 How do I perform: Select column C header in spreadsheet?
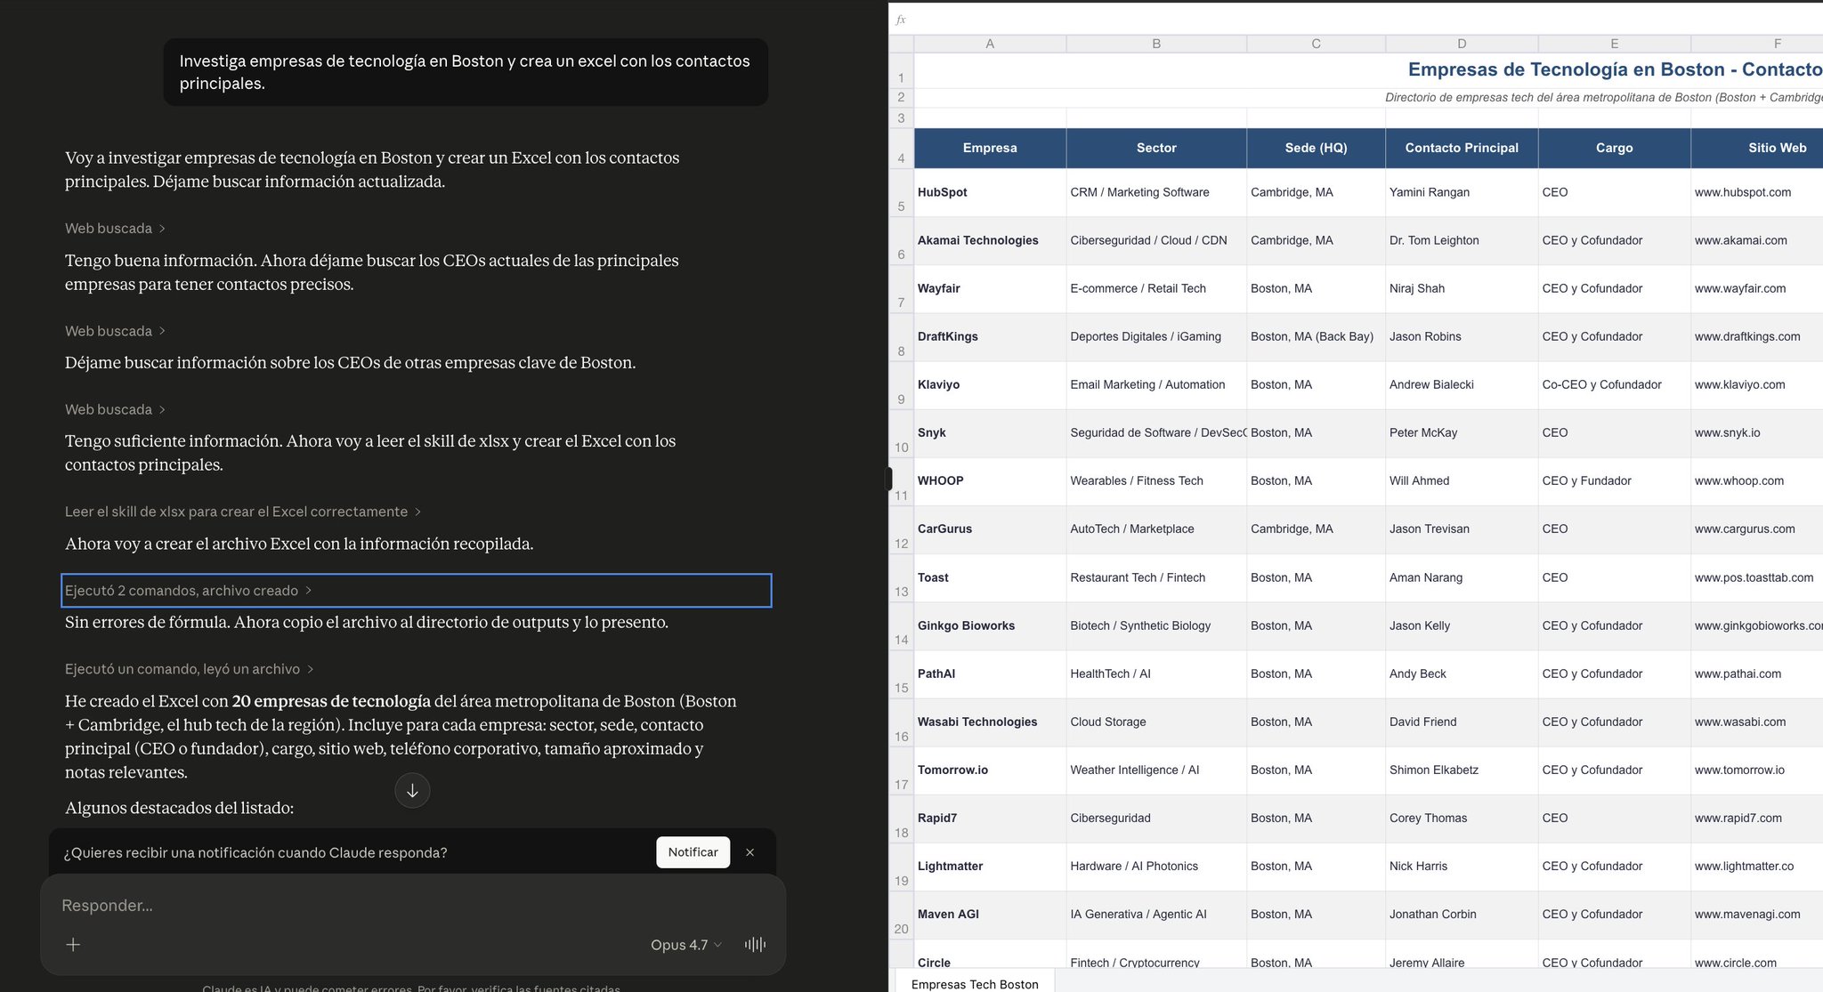click(x=1316, y=44)
